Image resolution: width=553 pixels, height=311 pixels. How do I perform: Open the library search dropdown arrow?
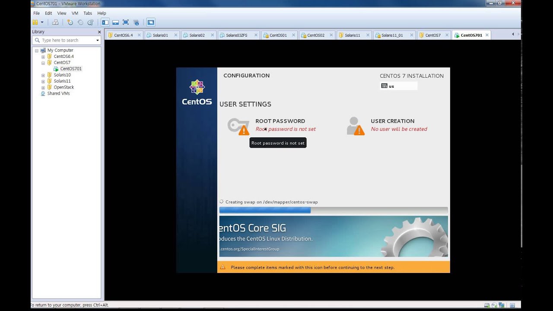coord(97,40)
